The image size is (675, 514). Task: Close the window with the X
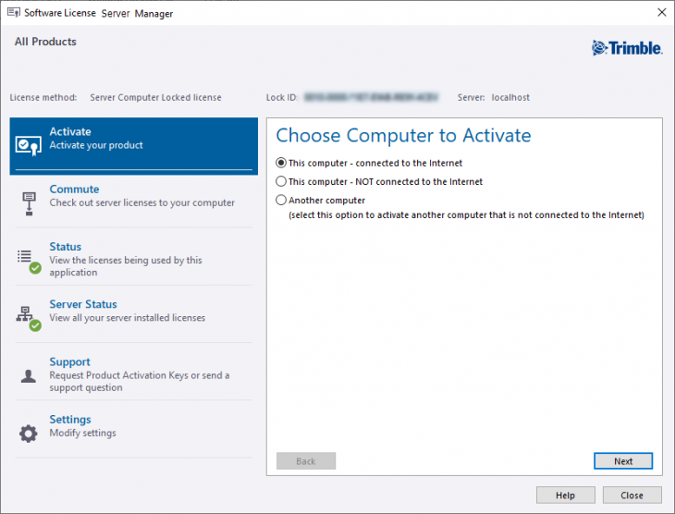(662, 13)
